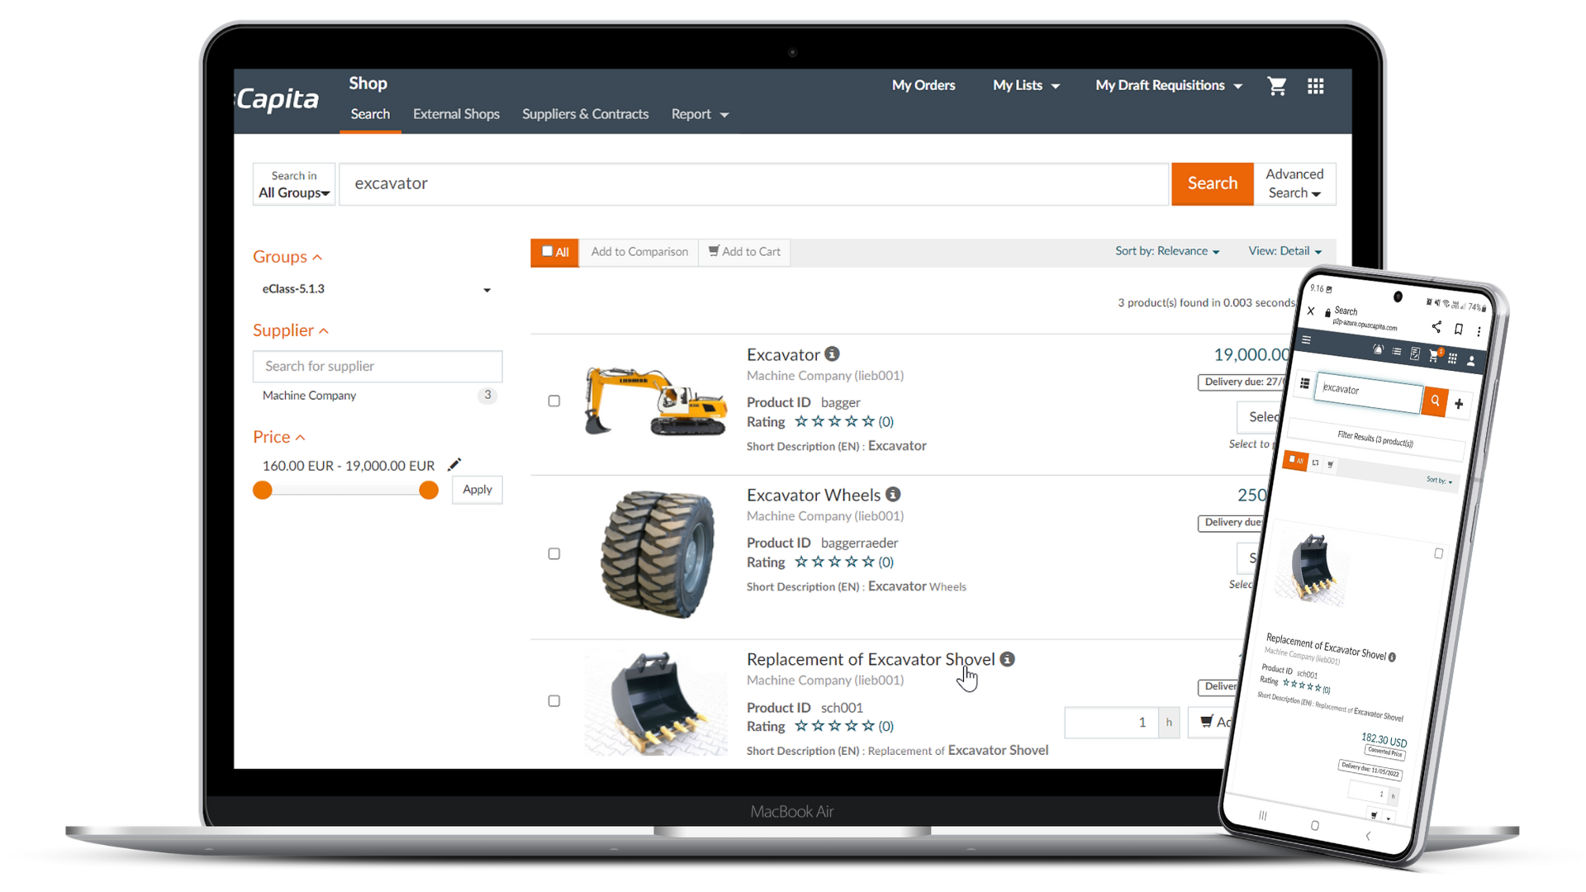Screen dimensions: 1586x892
Task: Click the pencil icon to edit price range
Action: 454,465
